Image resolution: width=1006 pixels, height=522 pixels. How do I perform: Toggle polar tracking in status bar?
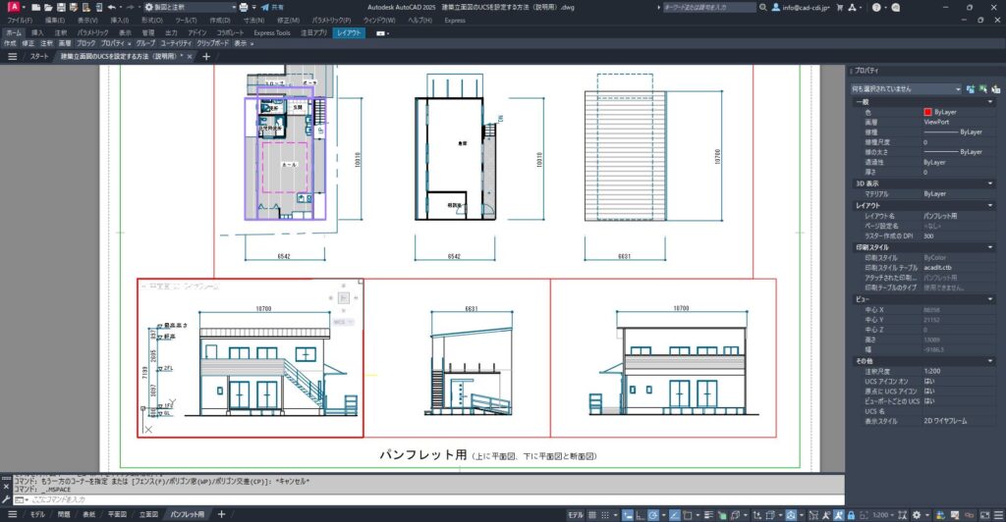(653, 515)
